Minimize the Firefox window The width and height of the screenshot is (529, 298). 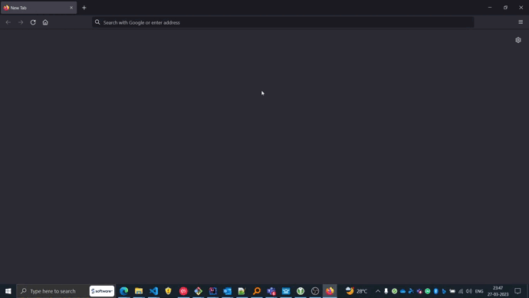pos(490,8)
